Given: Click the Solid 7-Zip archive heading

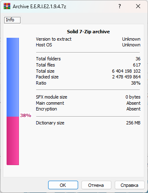Looking at the screenshot, I should point(88,32).
